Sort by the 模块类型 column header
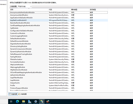 (x=80, y=10)
